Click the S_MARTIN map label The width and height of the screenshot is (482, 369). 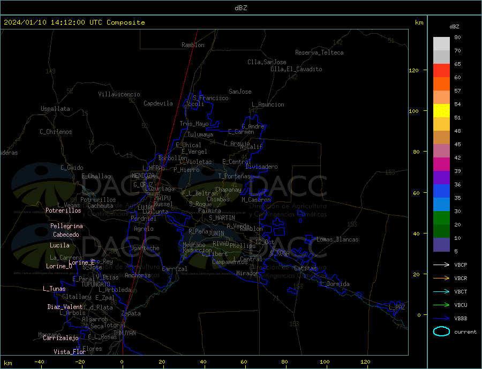click(222, 218)
